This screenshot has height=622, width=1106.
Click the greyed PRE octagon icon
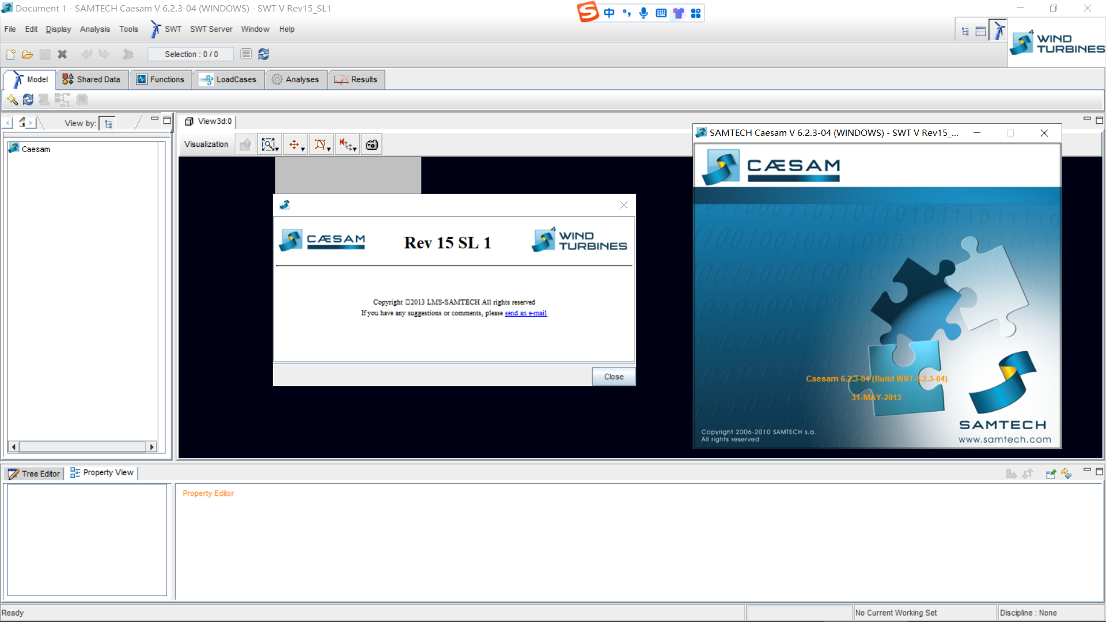coord(82,100)
